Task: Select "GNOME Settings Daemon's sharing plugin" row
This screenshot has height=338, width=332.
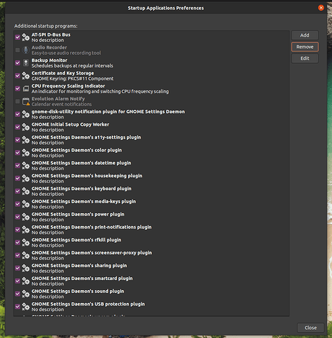Action: point(151,268)
